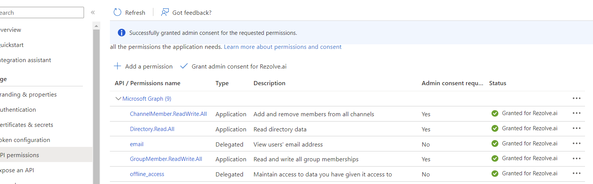Open the ChannelMember.ReadWrite.All permission link
The width and height of the screenshot is (593, 184).
coord(168,114)
